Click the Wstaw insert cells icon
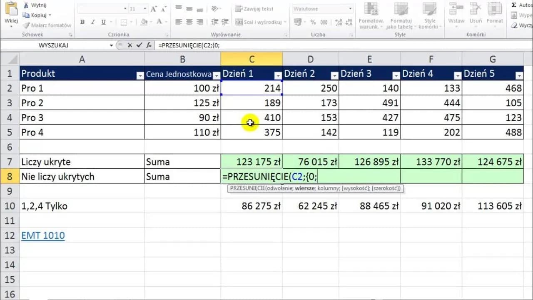Viewport: 533px width, 300px height. tap(456, 12)
